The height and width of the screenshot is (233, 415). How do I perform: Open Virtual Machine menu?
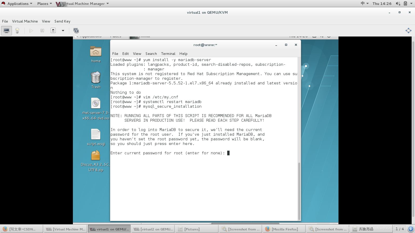point(25,21)
